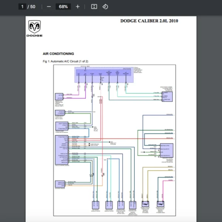Click the rightmost coolant temperature sensor symbol
The width and height of the screenshot is (222, 222).
click(x=161, y=205)
